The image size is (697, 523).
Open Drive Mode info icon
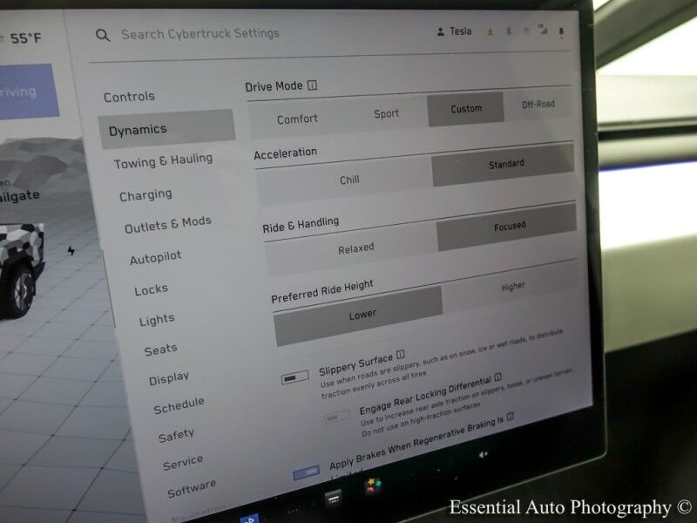pos(312,85)
